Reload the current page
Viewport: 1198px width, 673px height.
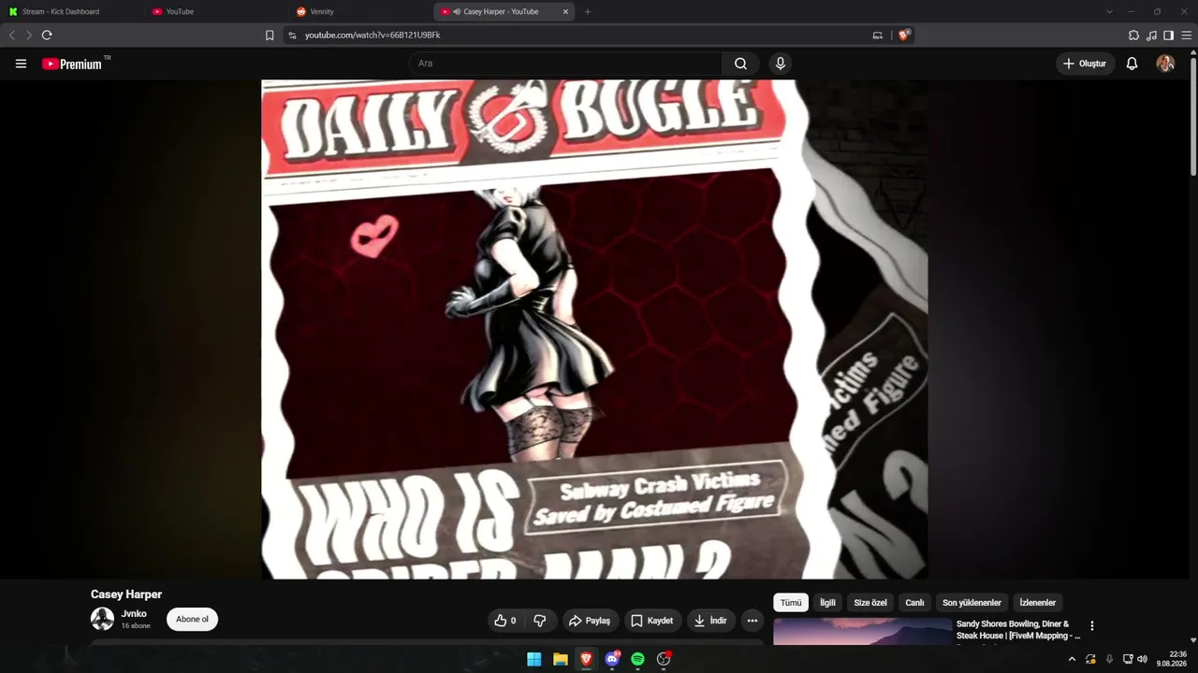tap(47, 36)
